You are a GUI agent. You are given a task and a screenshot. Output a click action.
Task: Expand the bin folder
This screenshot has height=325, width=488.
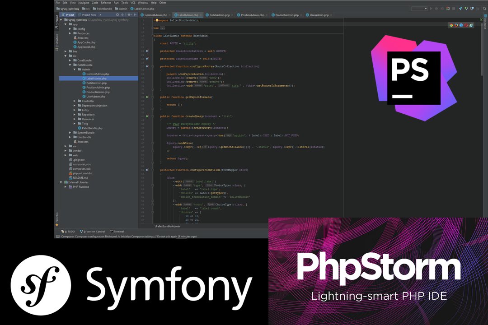click(66, 51)
